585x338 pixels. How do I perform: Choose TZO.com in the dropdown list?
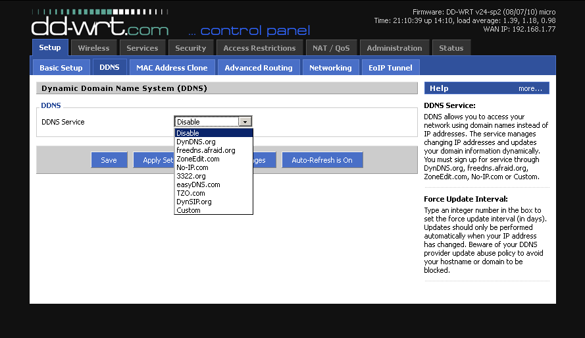213,193
